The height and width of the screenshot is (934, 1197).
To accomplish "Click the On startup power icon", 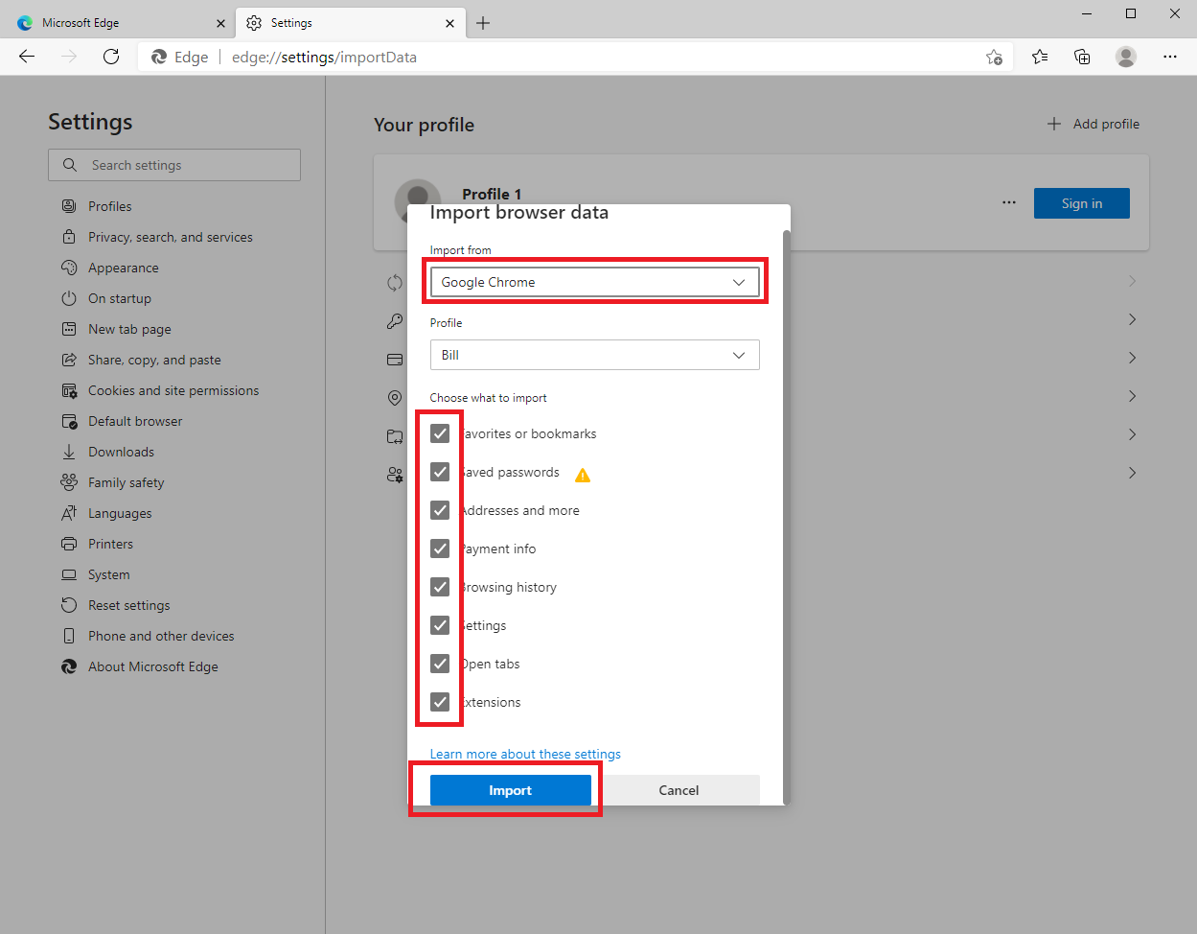I will point(69,298).
